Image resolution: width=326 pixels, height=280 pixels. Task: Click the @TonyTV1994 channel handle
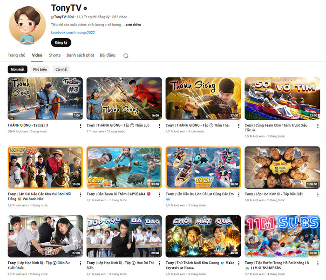click(x=62, y=17)
